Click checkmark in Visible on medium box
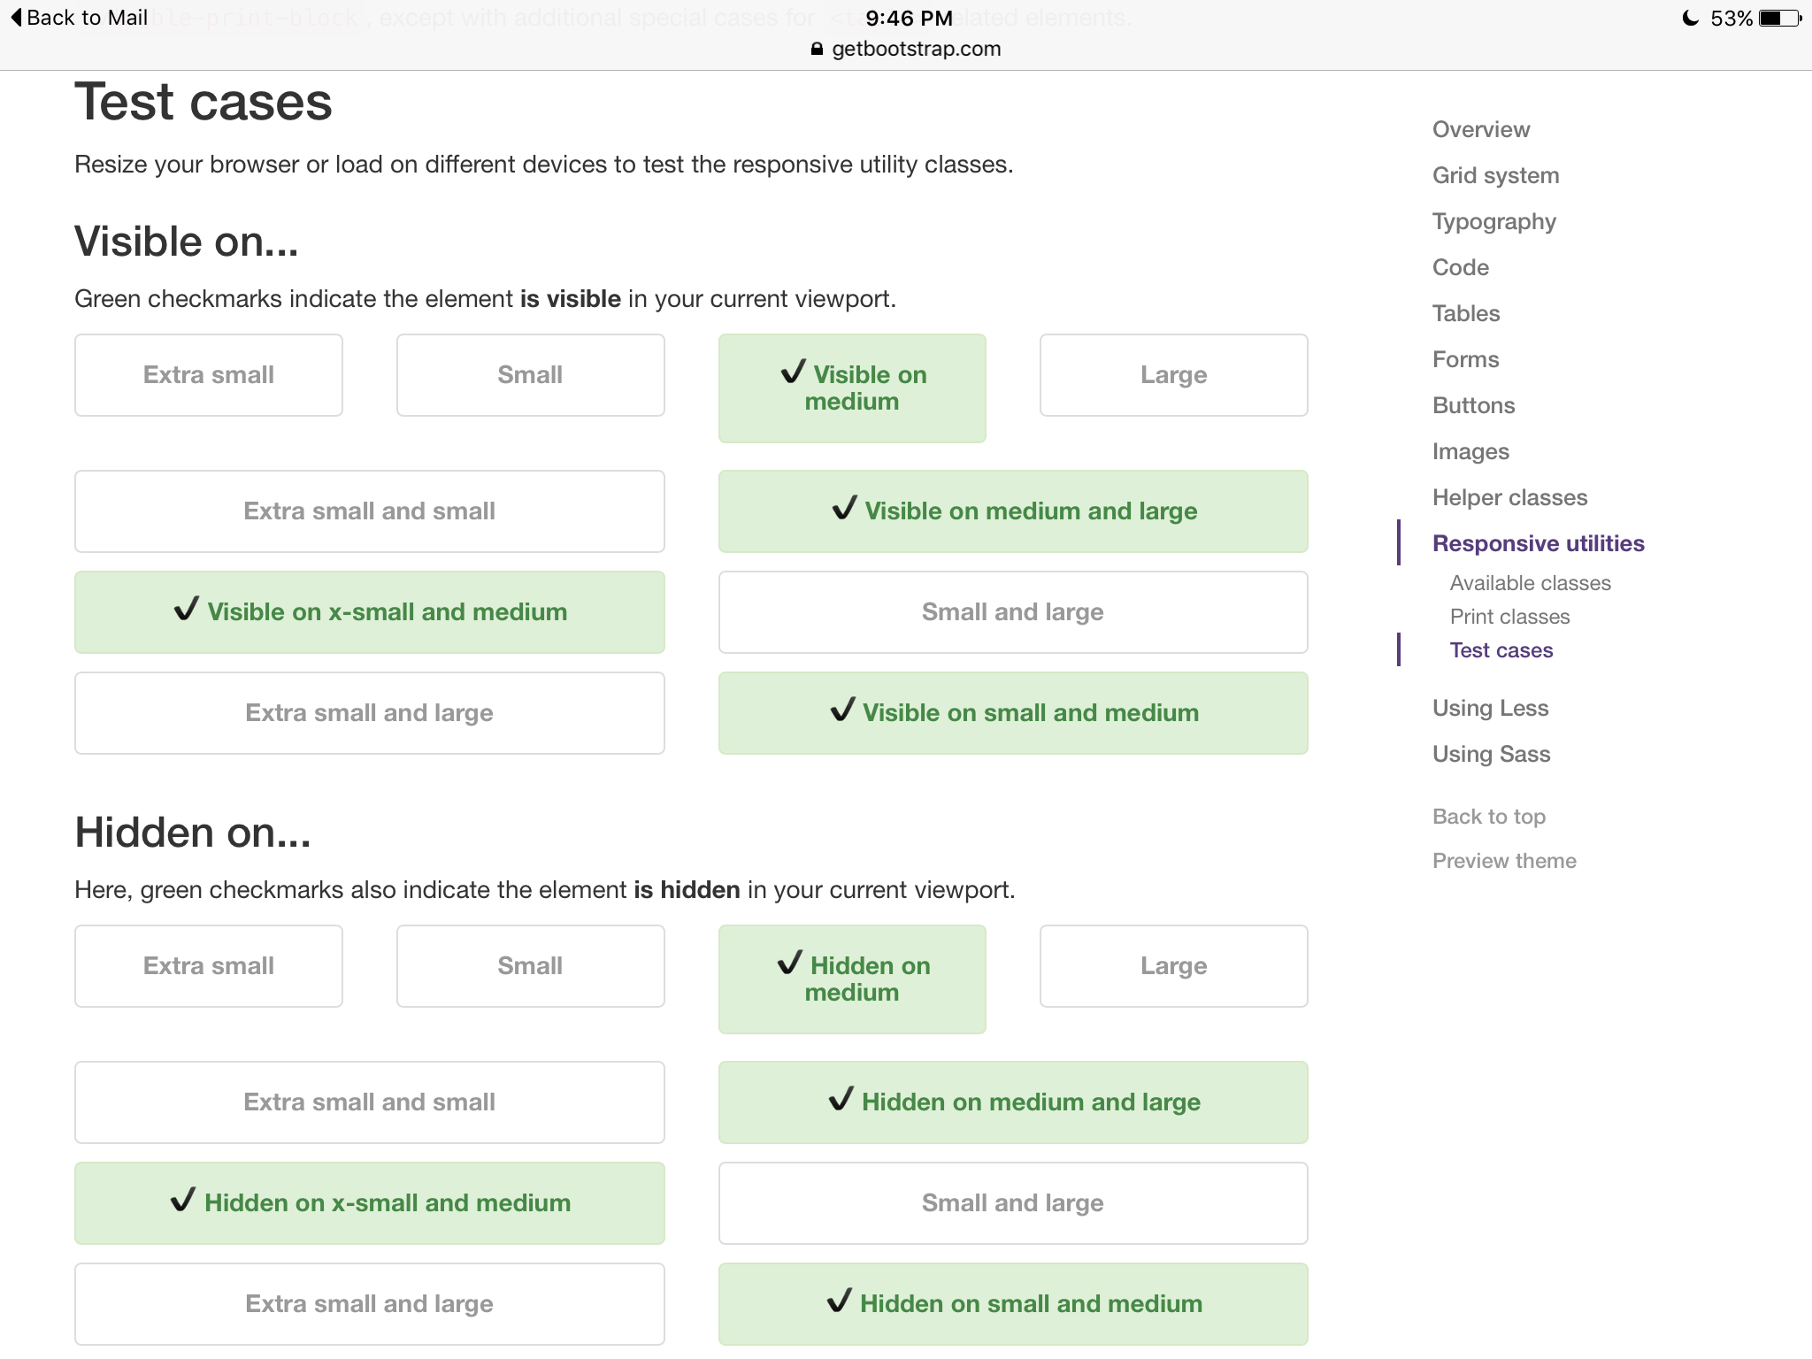Screen dimensions: 1812x1359 pyautogui.click(x=793, y=372)
